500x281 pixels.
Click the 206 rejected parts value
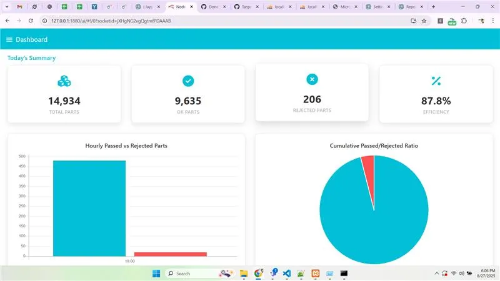[312, 99]
